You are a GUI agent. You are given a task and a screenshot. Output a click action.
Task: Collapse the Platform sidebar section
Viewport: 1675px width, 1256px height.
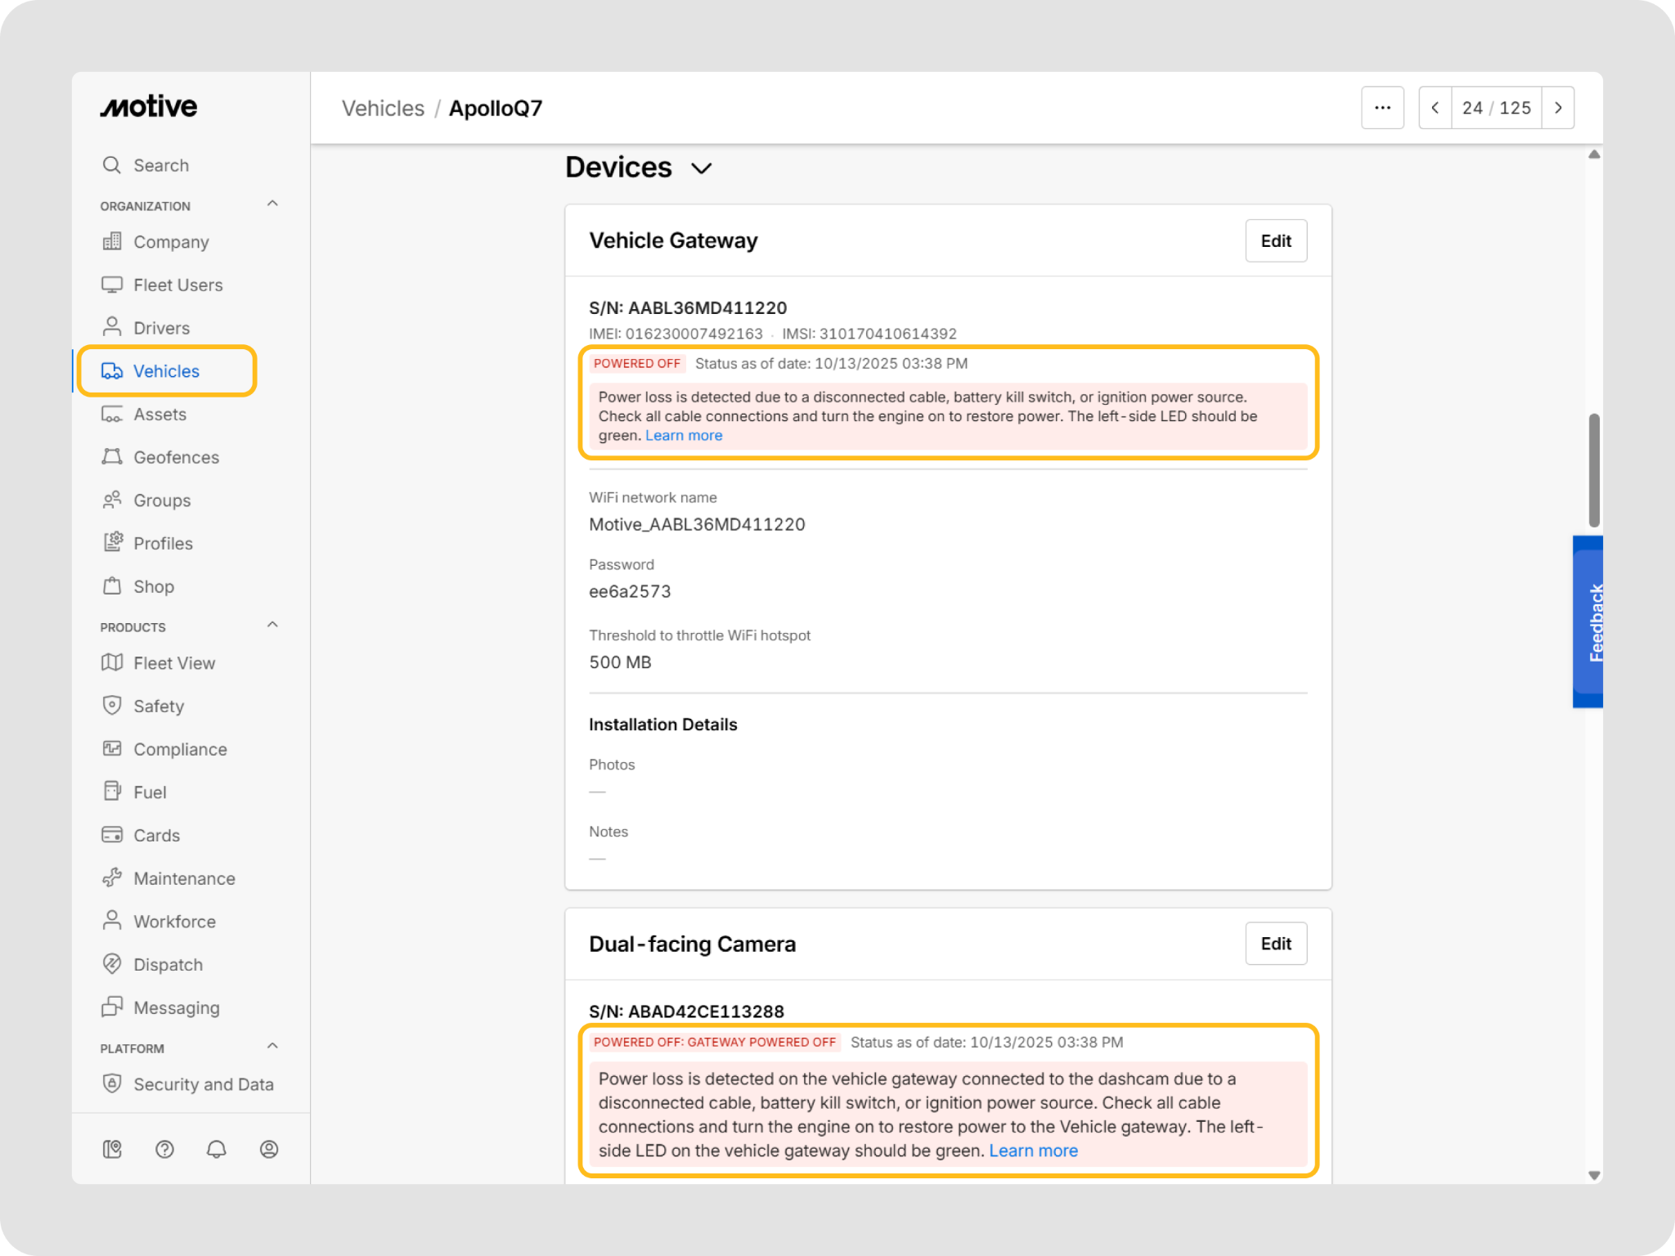(x=272, y=1047)
